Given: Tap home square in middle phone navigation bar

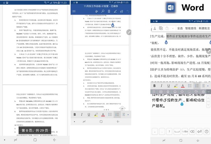Looking at the screenshot, I should [101, 122].
